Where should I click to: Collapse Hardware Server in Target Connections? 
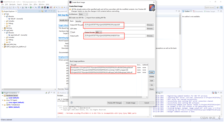point(3,95)
